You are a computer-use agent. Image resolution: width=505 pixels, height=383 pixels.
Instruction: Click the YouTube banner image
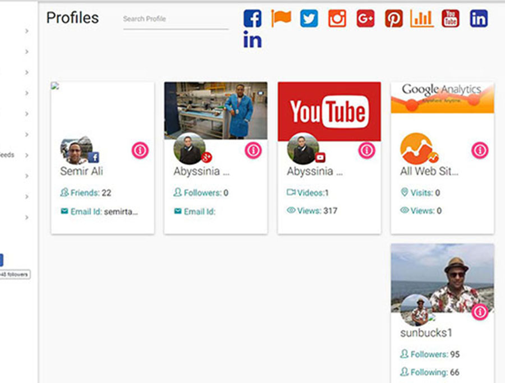click(329, 112)
